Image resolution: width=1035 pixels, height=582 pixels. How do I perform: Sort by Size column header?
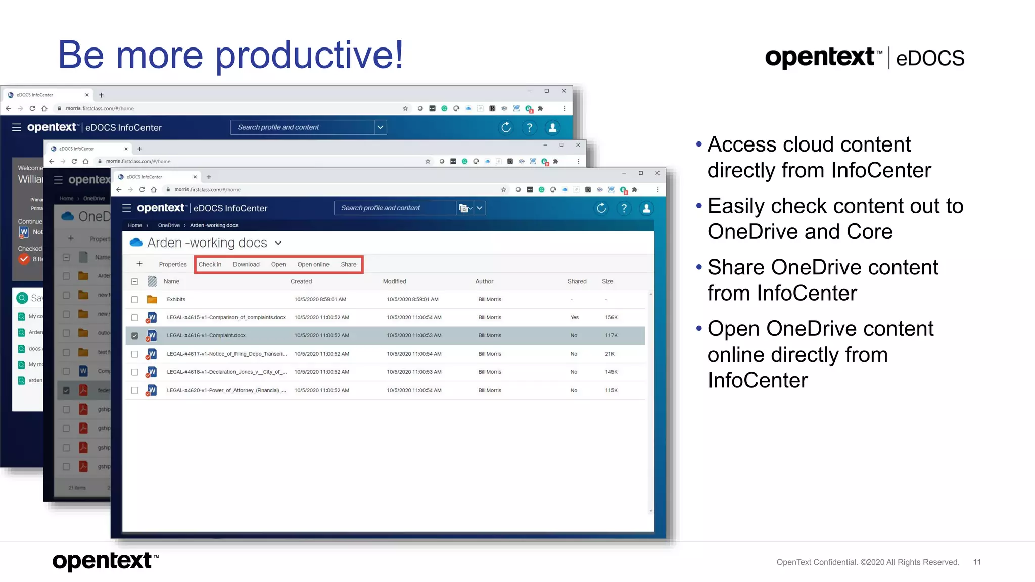click(607, 281)
